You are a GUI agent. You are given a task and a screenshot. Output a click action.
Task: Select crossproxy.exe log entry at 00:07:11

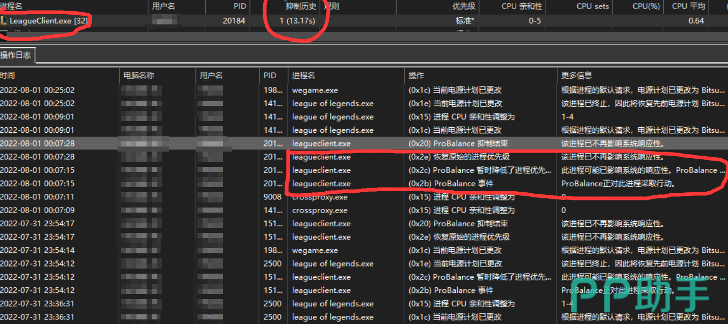320,197
